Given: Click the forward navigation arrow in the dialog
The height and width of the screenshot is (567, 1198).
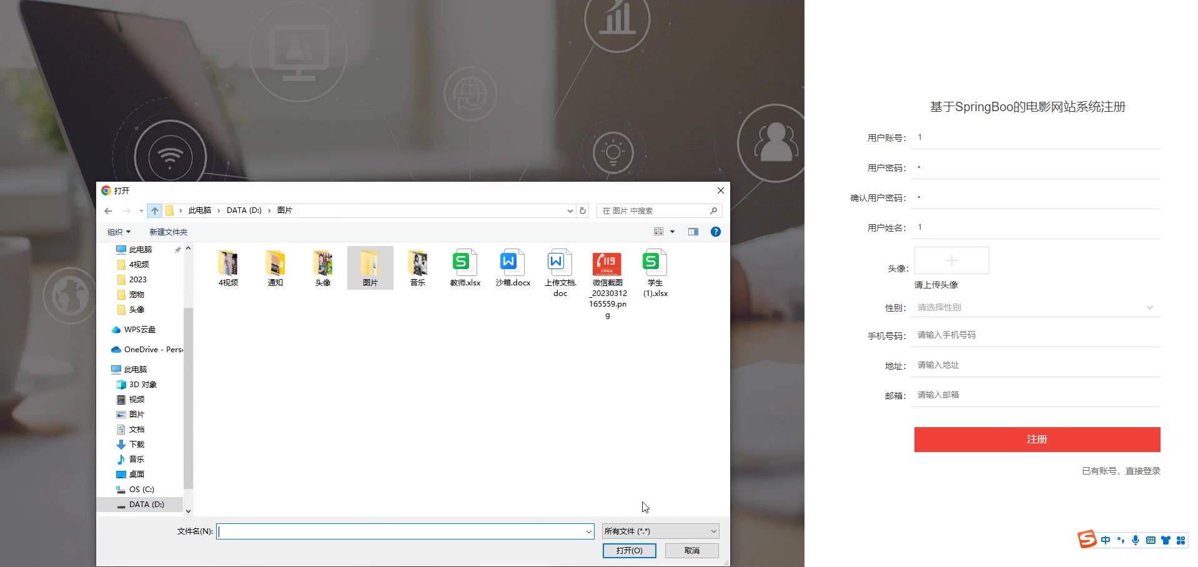Looking at the screenshot, I should [x=126, y=211].
